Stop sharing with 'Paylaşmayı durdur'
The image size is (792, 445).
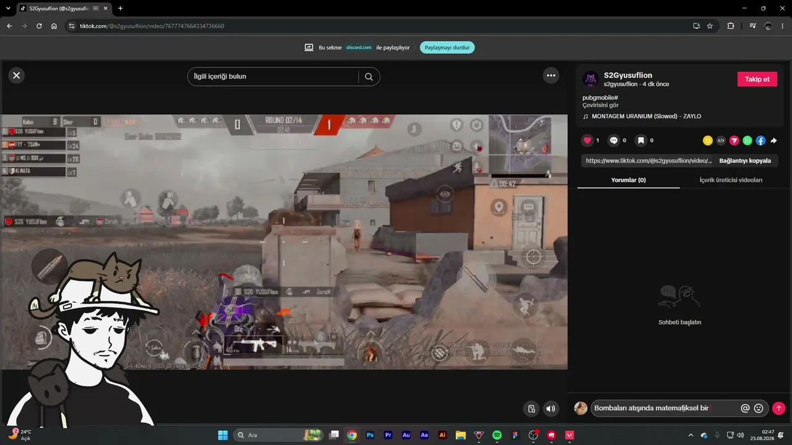coord(447,48)
